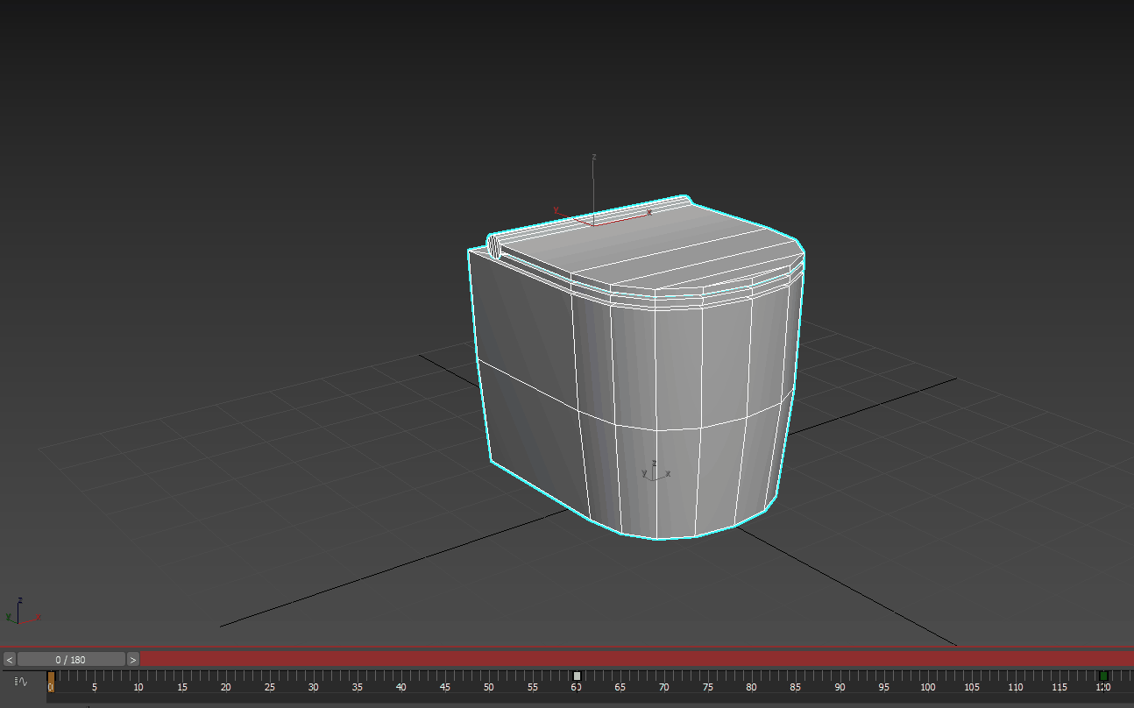Step back one frame with the left arrow

click(8, 659)
